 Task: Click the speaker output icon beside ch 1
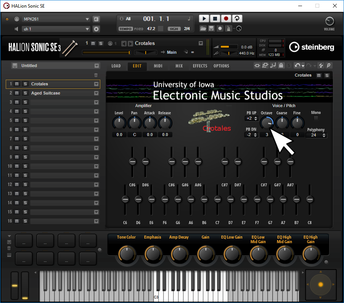point(16,29)
